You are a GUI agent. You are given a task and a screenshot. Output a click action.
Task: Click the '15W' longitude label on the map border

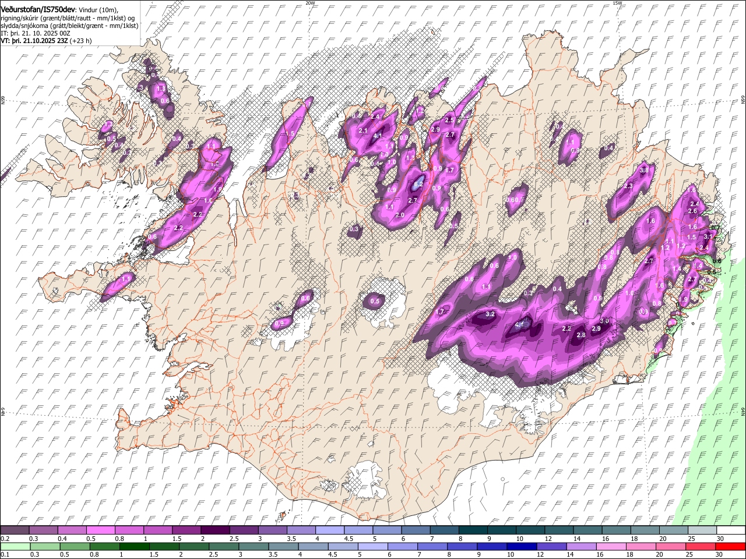point(617,3)
